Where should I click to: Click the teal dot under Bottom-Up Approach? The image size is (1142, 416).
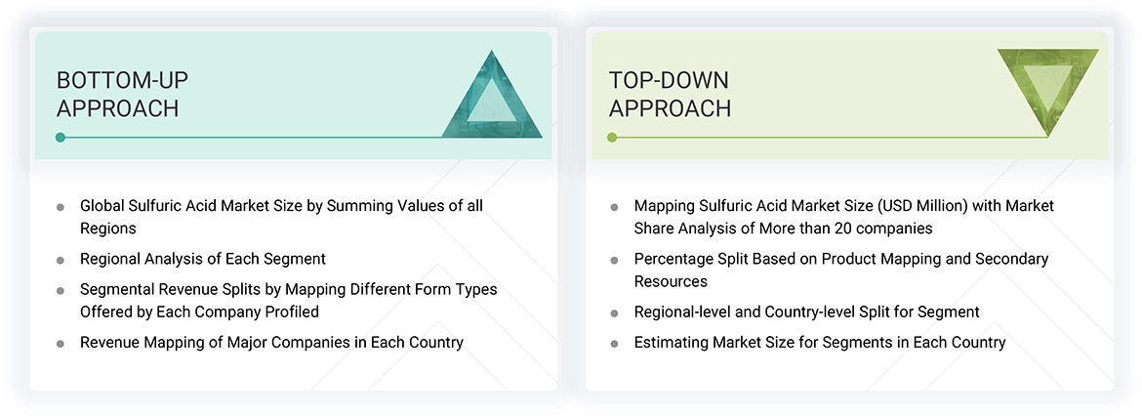click(x=61, y=138)
